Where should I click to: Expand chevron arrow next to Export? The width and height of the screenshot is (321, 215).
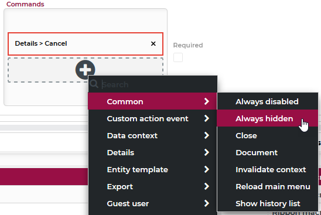(207, 186)
